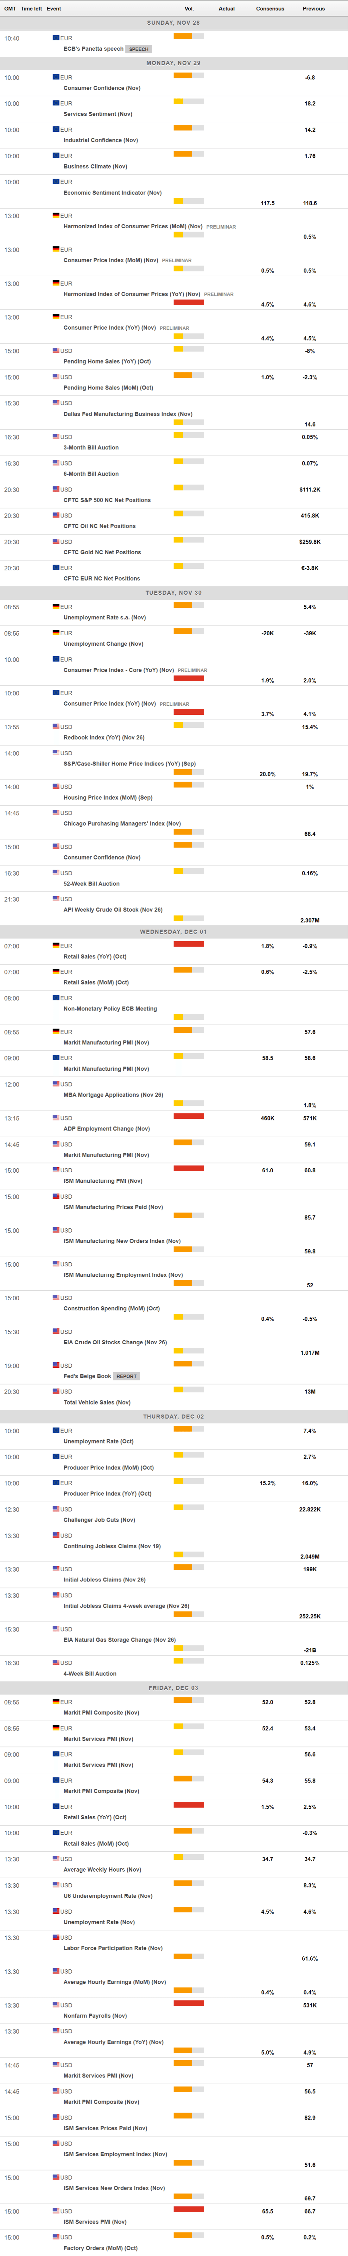Click the US flag for Factory Orders (MoM)
This screenshot has width=348, height=2256.
pos(56,2237)
